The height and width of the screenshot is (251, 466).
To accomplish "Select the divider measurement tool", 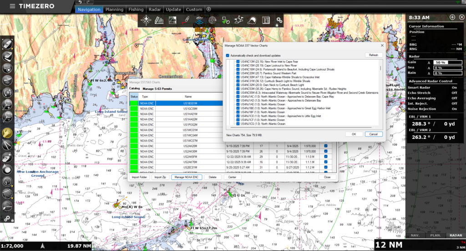I will [7, 145].
